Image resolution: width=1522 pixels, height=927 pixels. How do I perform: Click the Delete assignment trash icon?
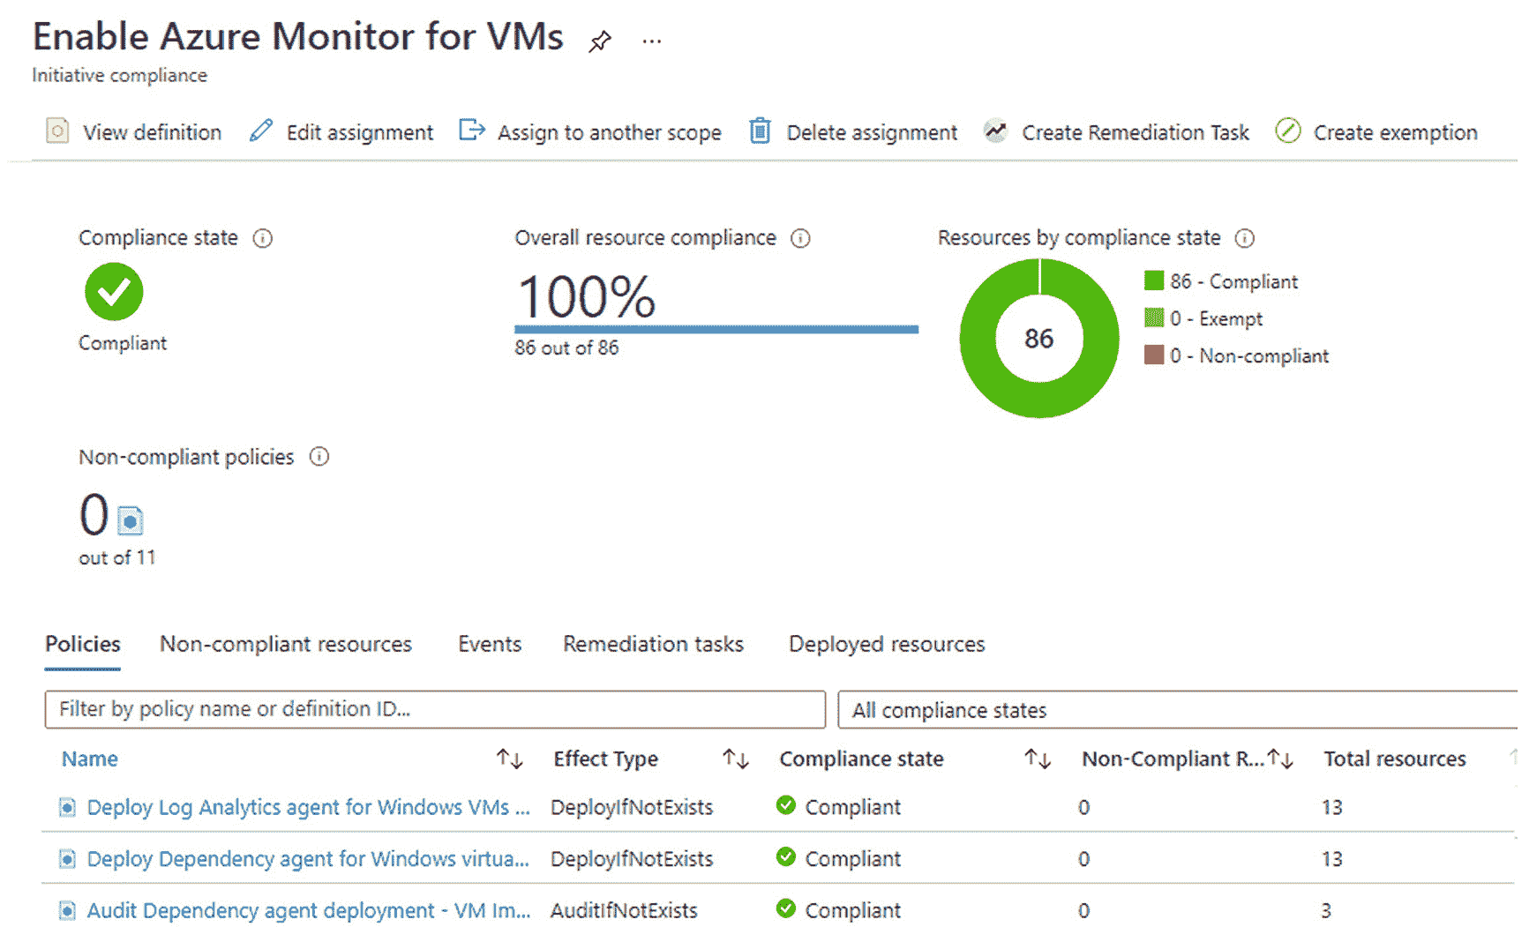pyautogui.click(x=760, y=131)
